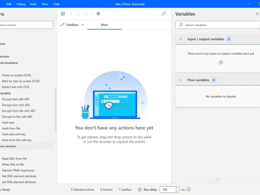The image size is (260, 195).
Task: Click the run delay value field
Action: point(167,189)
